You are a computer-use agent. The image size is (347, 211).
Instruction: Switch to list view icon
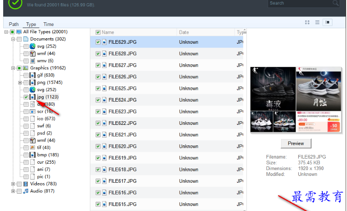[x=317, y=22]
